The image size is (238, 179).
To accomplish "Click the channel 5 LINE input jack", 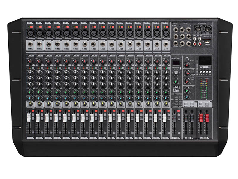I will (66, 44).
